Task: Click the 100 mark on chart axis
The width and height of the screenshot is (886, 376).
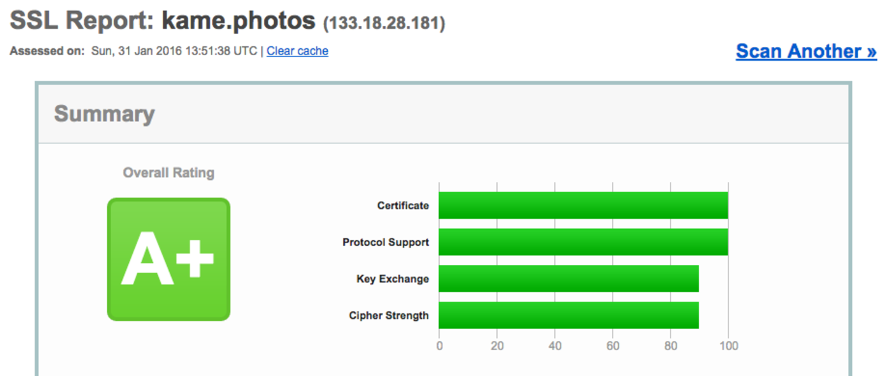Action: pyautogui.click(x=729, y=346)
